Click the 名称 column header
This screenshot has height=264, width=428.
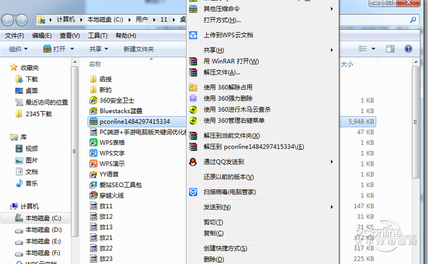click(95, 64)
